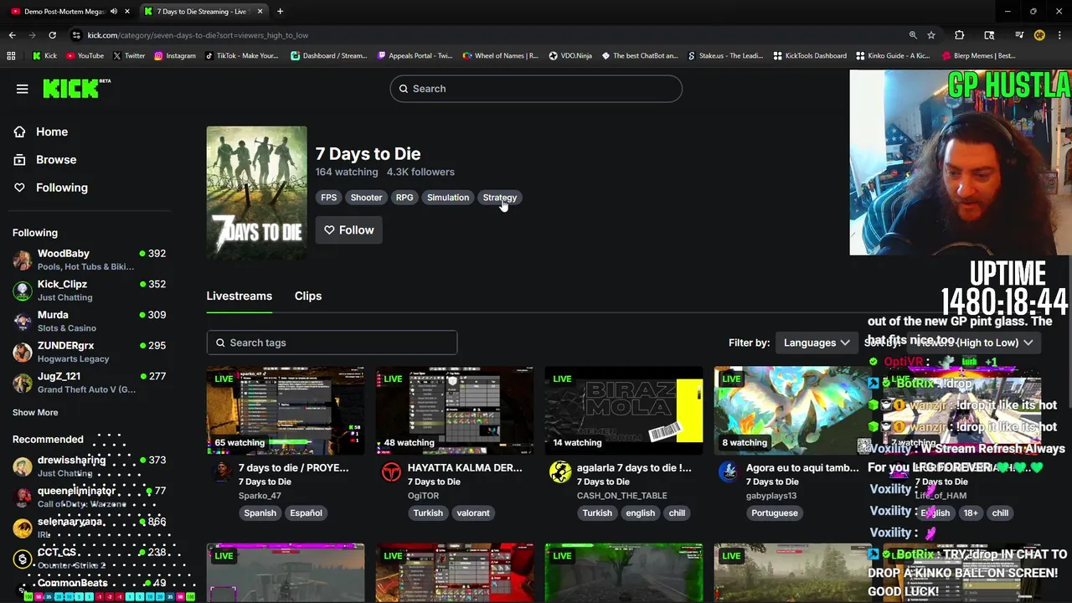
Task: Open gabyplays13 stream thumbnail
Action: 792,410
